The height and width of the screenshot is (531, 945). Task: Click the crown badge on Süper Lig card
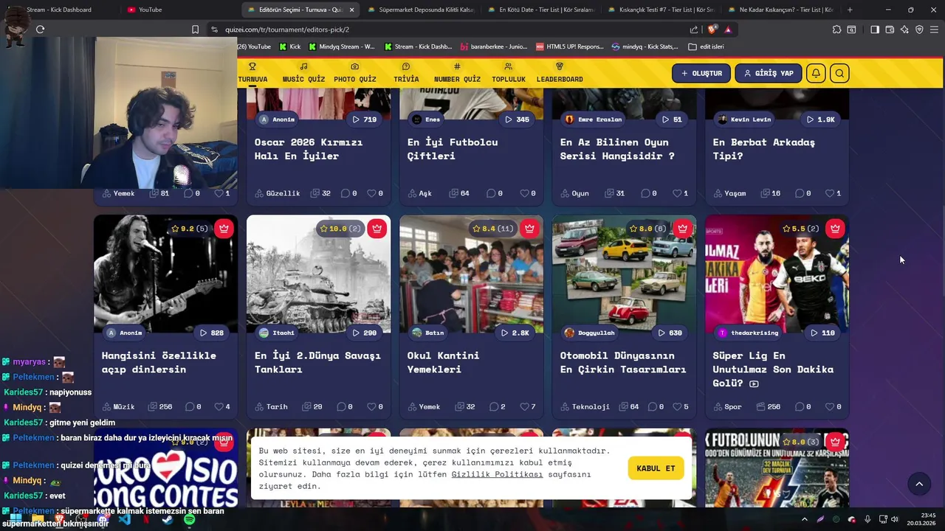[x=835, y=229]
